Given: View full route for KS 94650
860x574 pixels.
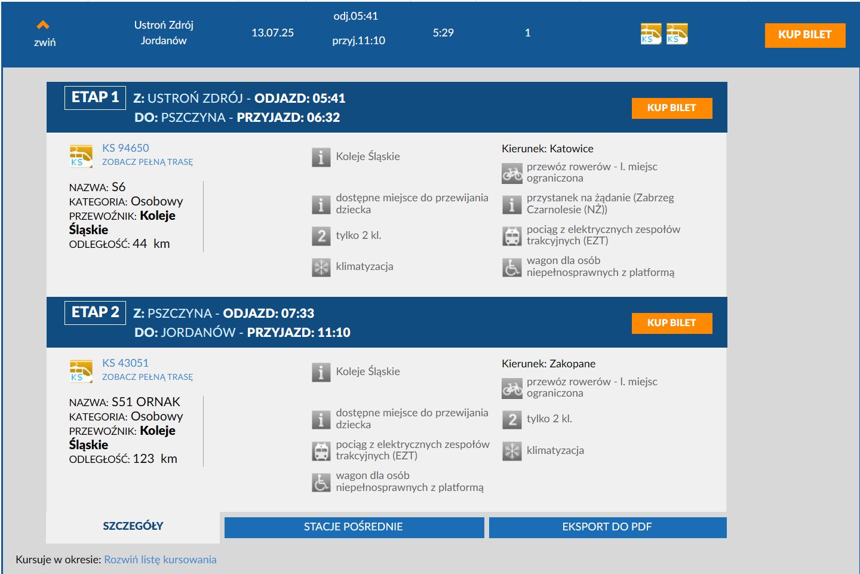Looking at the screenshot, I should click(x=147, y=162).
